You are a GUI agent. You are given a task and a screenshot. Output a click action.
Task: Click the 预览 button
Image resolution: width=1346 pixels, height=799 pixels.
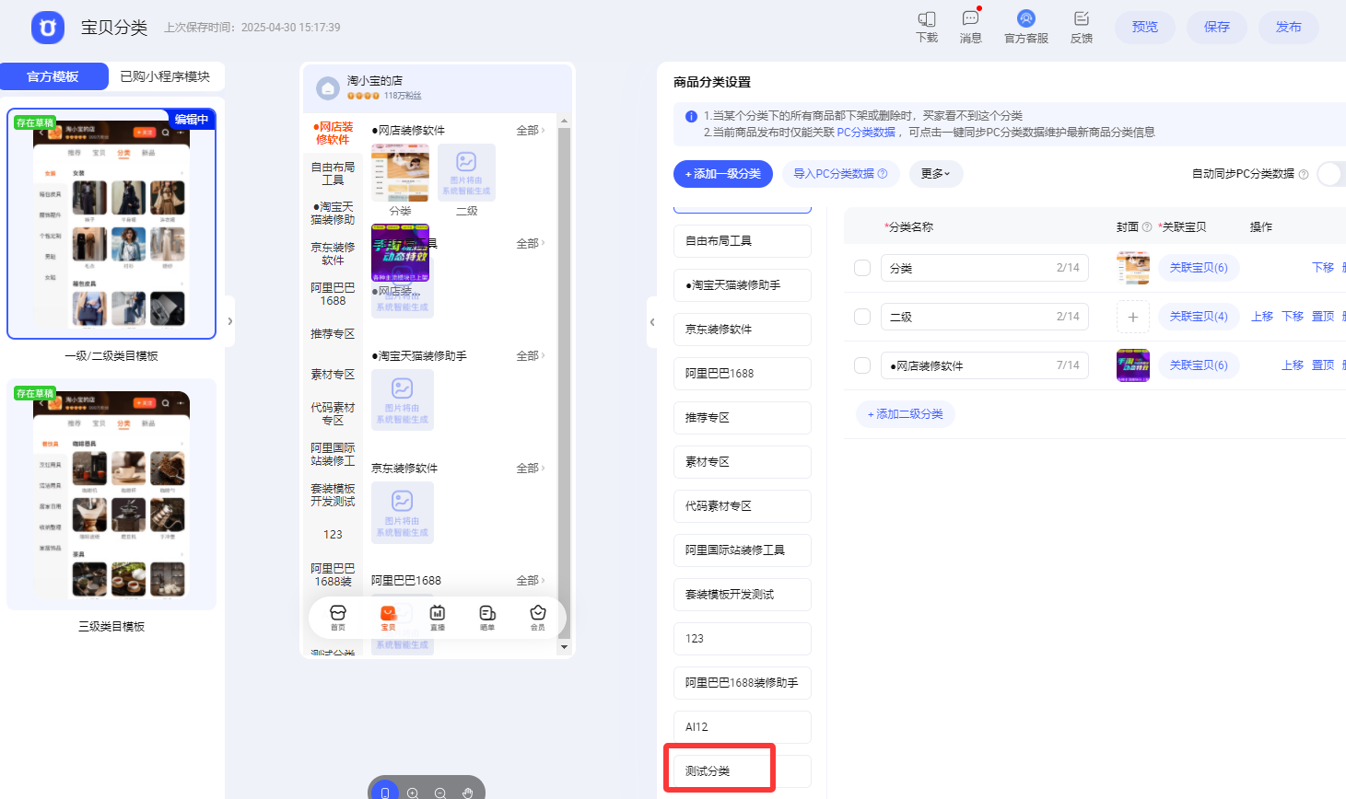1145,28
